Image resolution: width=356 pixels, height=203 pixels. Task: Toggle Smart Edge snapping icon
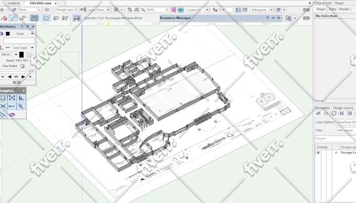coord(21,106)
